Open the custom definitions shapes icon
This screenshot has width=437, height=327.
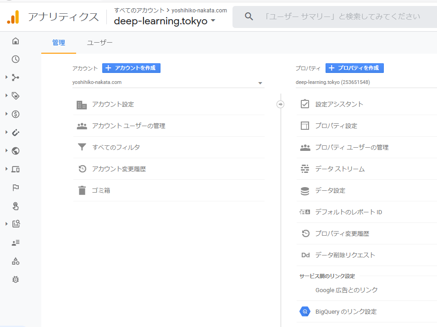click(x=16, y=261)
